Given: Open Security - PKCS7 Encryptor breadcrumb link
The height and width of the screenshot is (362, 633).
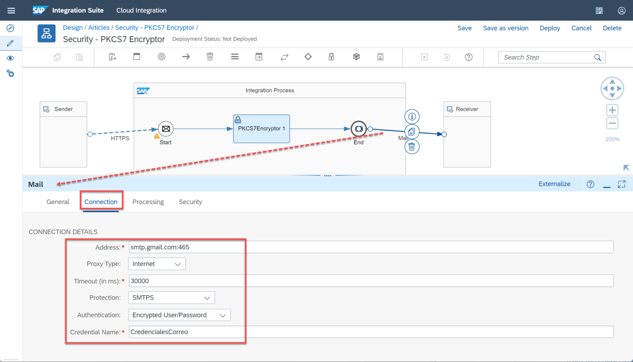Looking at the screenshot, I should pos(155,28).
